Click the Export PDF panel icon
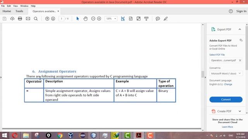 213,29
